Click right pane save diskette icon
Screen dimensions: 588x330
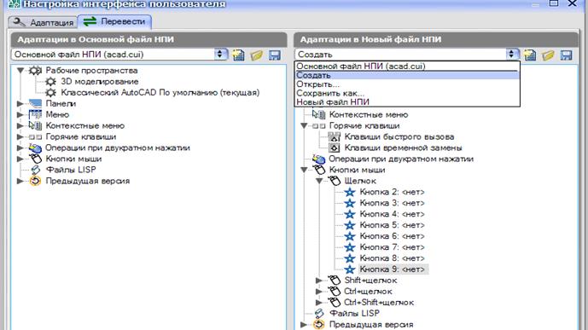(x=567, y=55)
